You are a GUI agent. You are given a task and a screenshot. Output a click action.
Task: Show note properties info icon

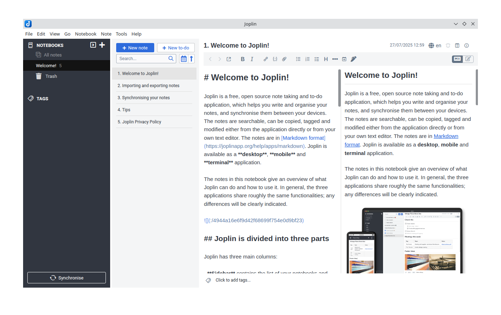467,46
